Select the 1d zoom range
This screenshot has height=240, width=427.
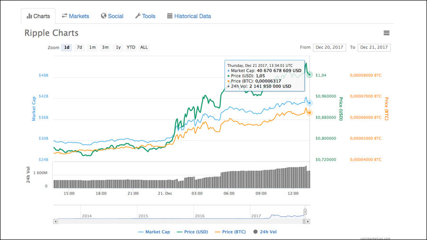tap(67, 47)
